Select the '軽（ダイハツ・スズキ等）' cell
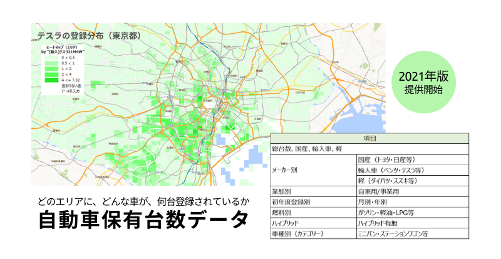This screenshot has height=259, width=501. (413, 181)
